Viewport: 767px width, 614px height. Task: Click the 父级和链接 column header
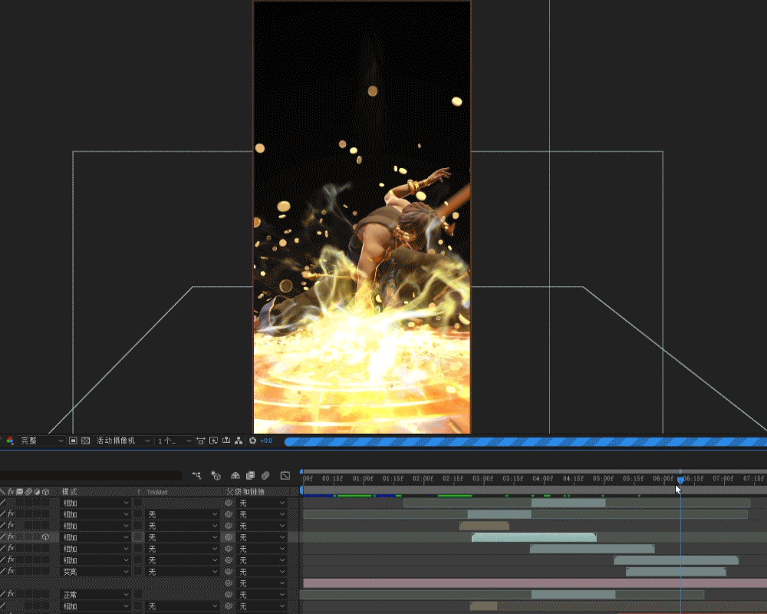245,492
